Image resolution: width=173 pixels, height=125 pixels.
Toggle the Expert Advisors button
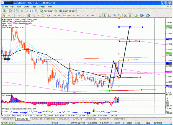pos(67,11)
